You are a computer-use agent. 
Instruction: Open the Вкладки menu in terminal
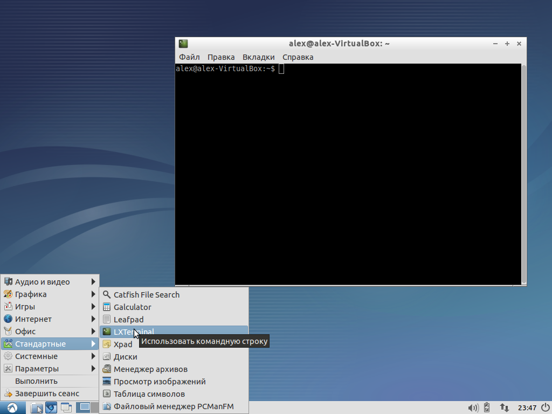point(258,57)
